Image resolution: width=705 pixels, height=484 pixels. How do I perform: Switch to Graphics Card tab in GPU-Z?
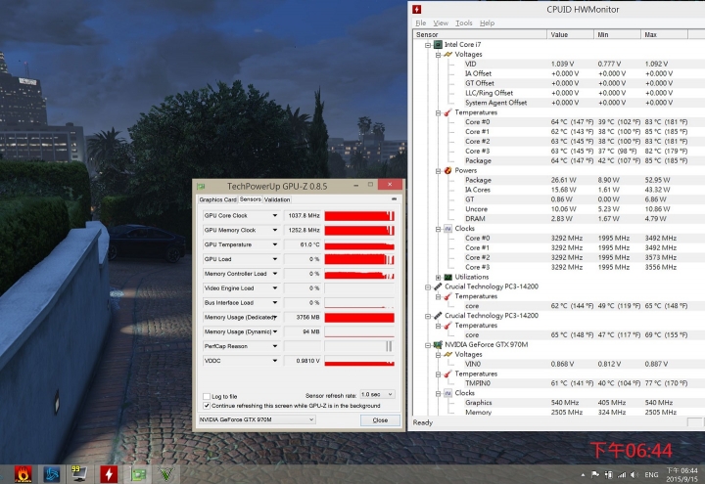pyautogui.click(x=217, y=199)
